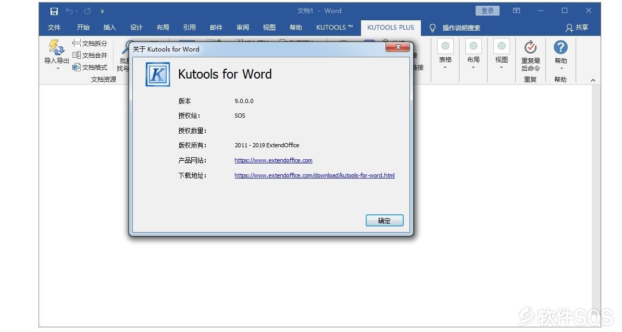Switch to the 帮助 ribbon tab

tap(295, 28)
